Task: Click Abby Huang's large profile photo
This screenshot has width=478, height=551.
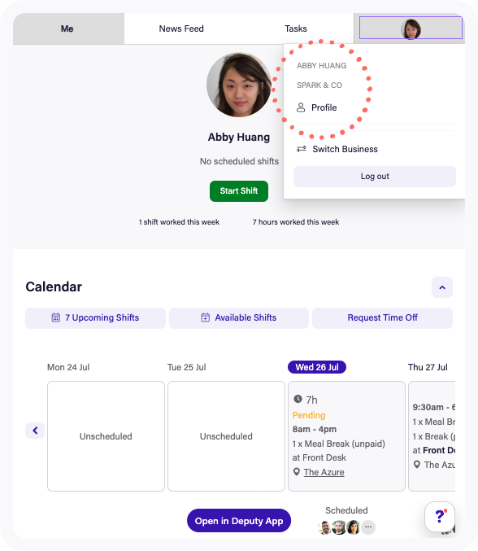Action: tap(239, 85)
